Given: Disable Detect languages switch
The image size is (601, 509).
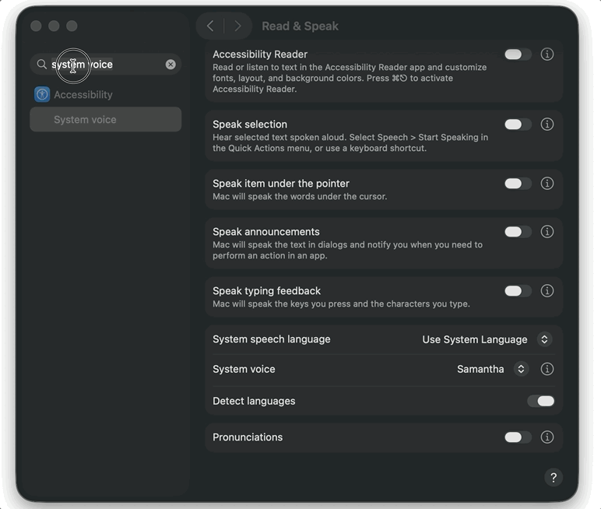Looking at the screenshot, I should tap(541, 402).
